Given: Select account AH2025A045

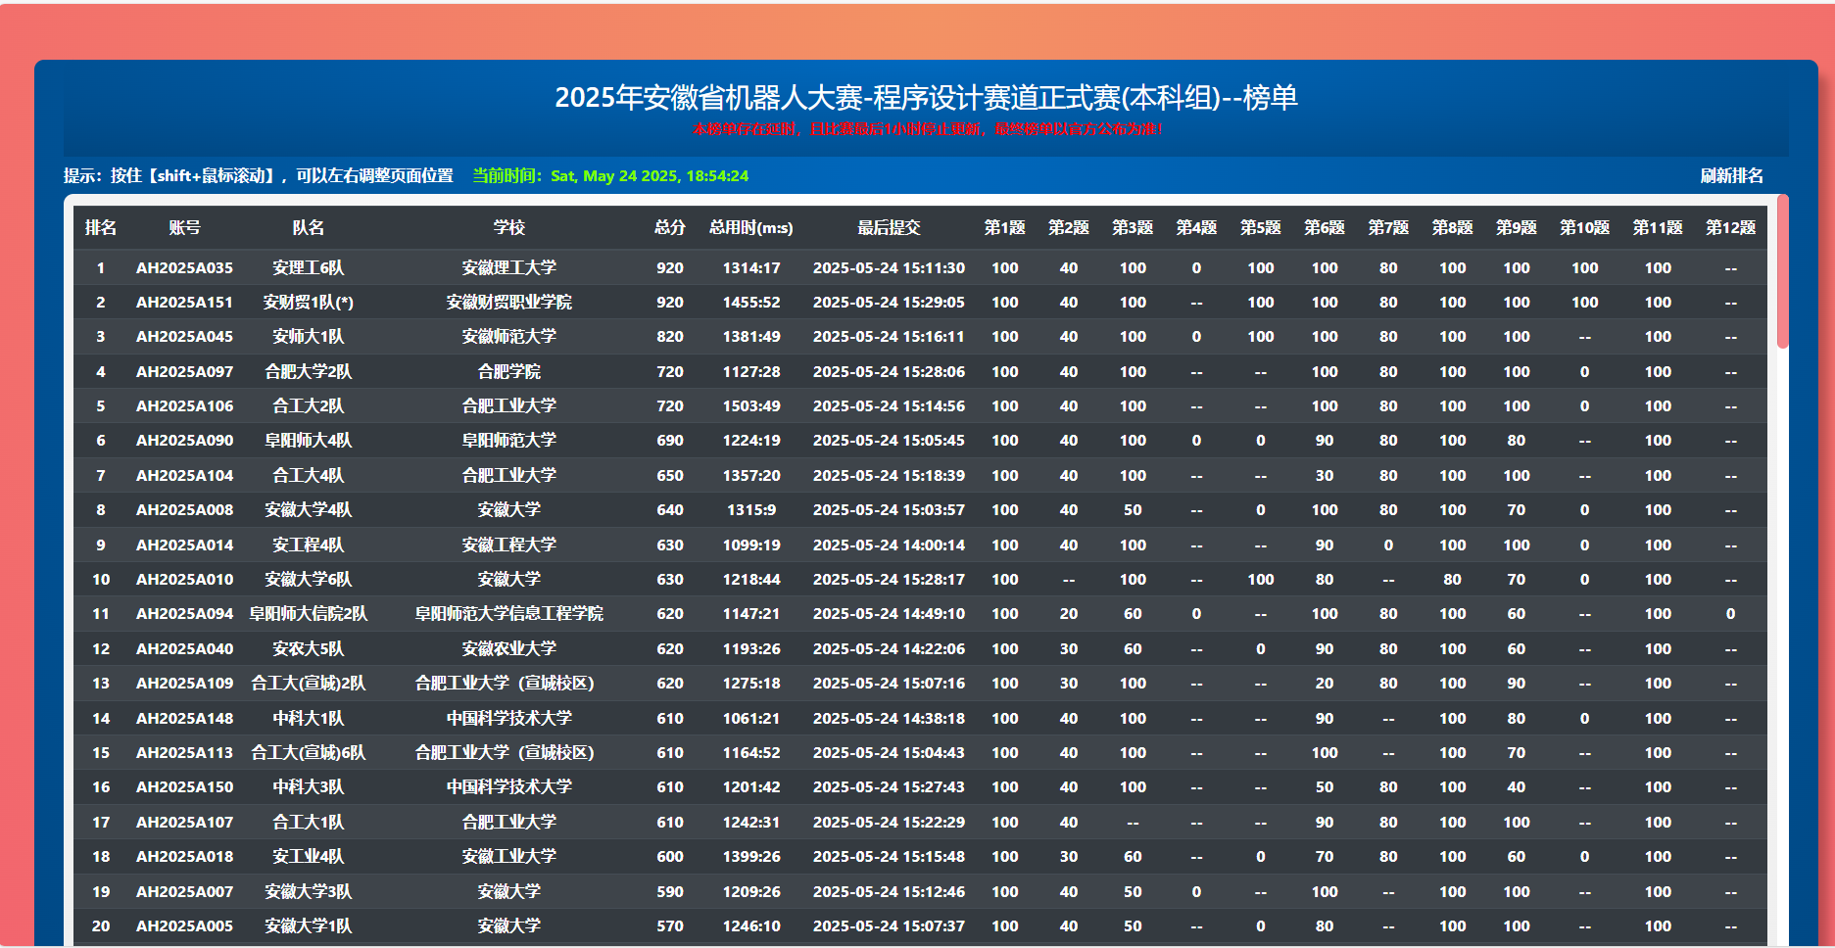Looking at the screenshot, I should tap(184, 336).
